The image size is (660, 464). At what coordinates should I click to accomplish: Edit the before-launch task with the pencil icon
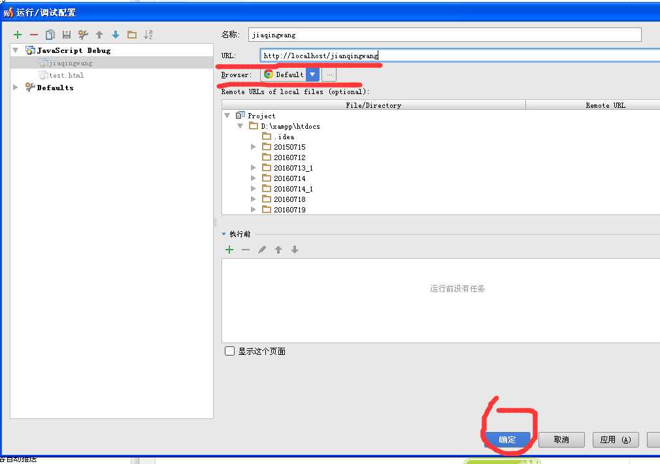[262, 250]
